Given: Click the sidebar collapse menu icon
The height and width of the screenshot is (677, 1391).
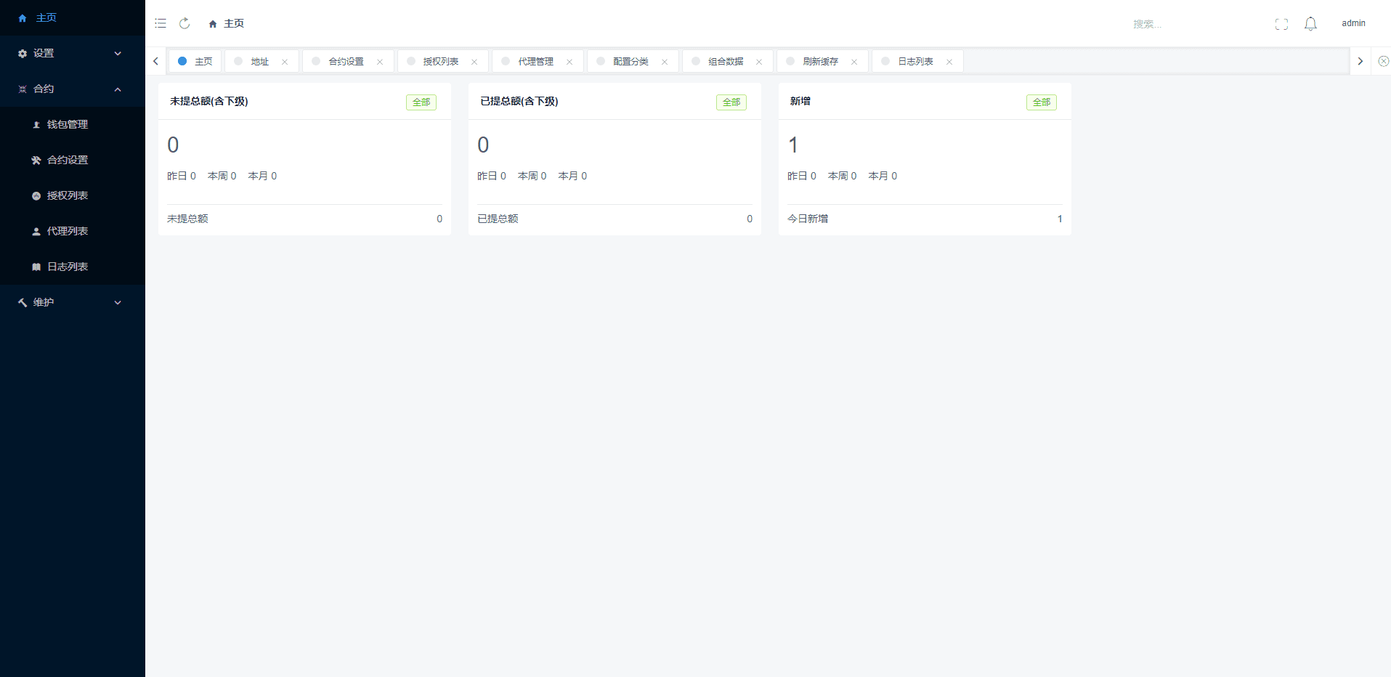Looking at the screenshot, I should click(x=161, y=23).
